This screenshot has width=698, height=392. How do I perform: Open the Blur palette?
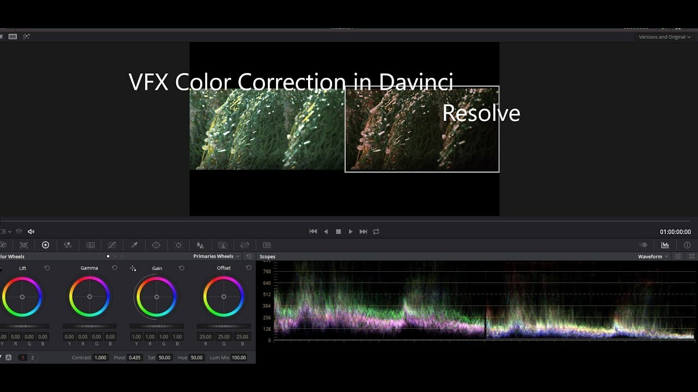pos(200,245)
